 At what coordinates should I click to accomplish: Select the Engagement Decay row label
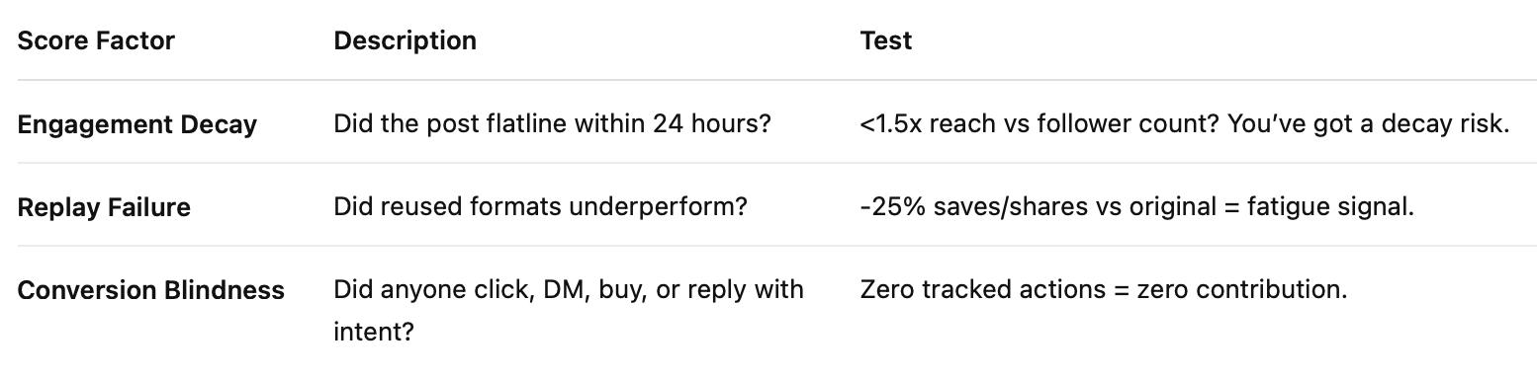pos(137,124)
